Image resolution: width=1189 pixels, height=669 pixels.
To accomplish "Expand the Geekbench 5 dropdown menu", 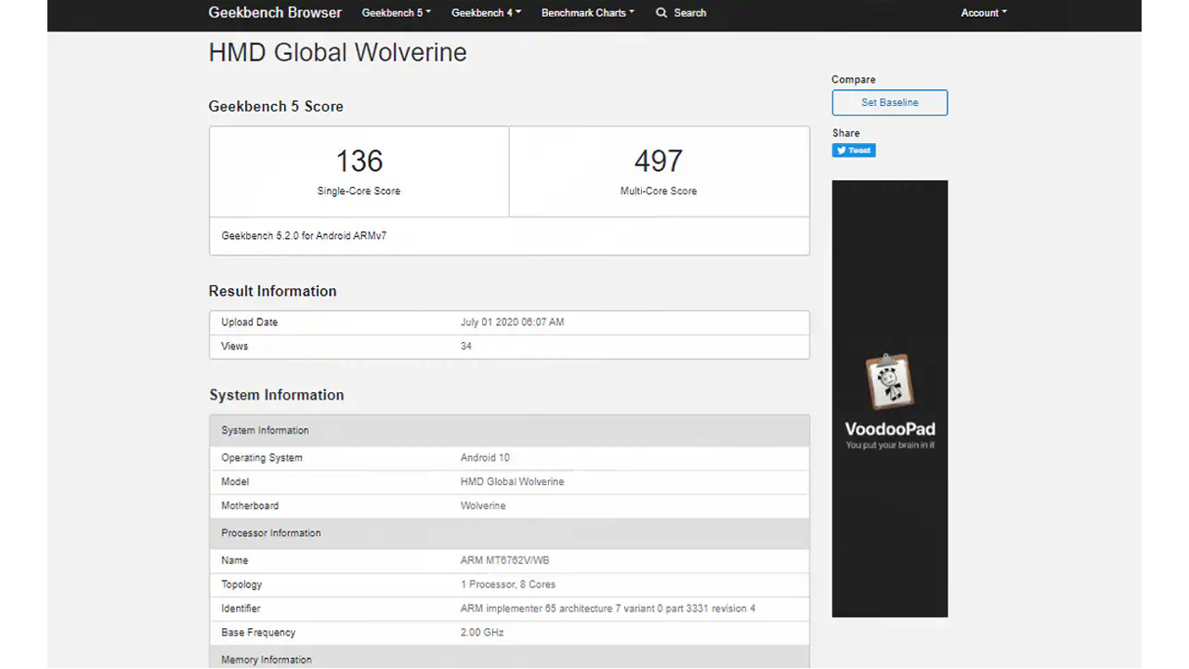I will click(396, 13).
